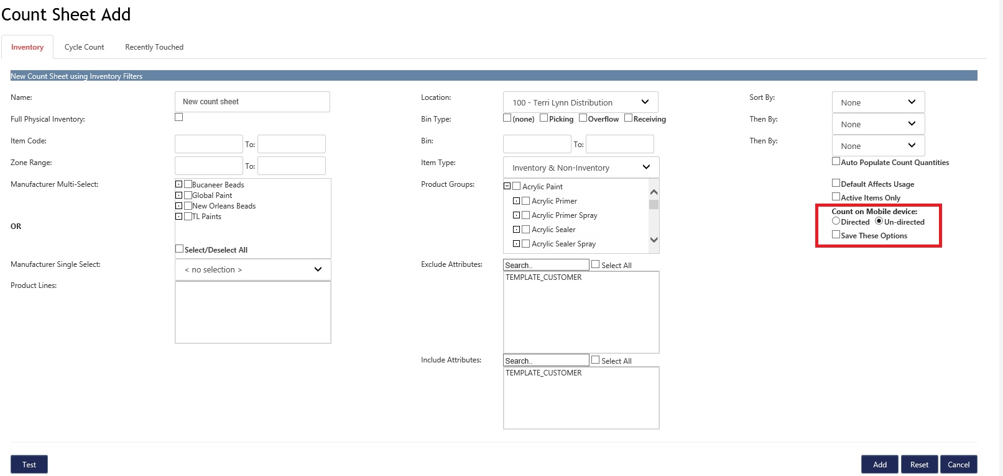Expand the Acrylic Primer Spray group
Image resolution: width=1003 pixels, height=476 pixels.
click(x=516, y=215)
